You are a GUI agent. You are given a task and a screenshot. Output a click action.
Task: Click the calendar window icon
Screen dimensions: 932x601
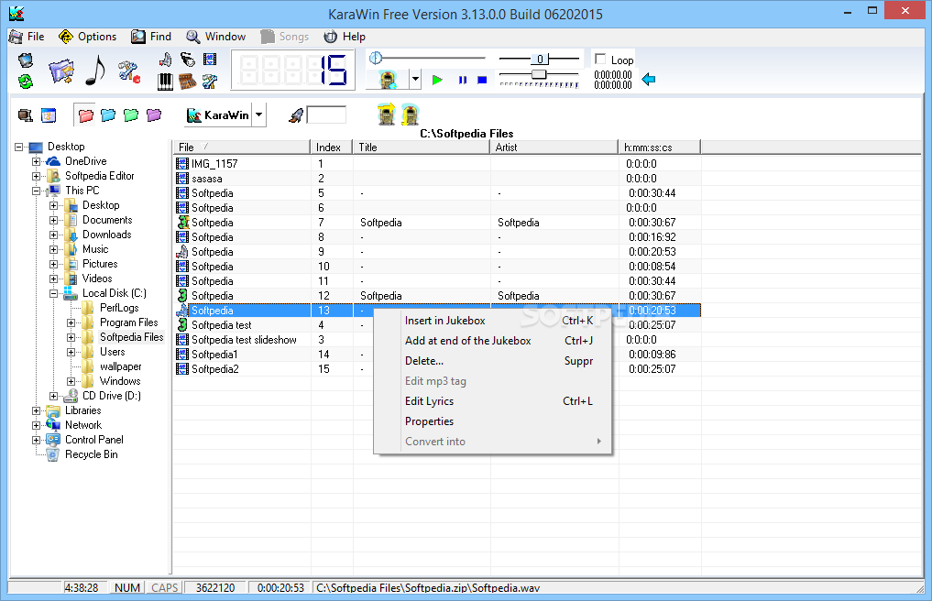tap(49, 115)
